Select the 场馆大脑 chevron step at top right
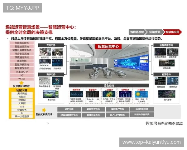The image size is (187, 150). [x=155, y=32]
